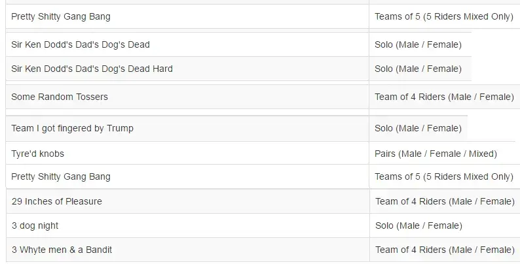The image size is (520, 264).
Task: Click Sir Ken Dodd's Dad's Dog's Dead Hard
Action: coord(92,69)
